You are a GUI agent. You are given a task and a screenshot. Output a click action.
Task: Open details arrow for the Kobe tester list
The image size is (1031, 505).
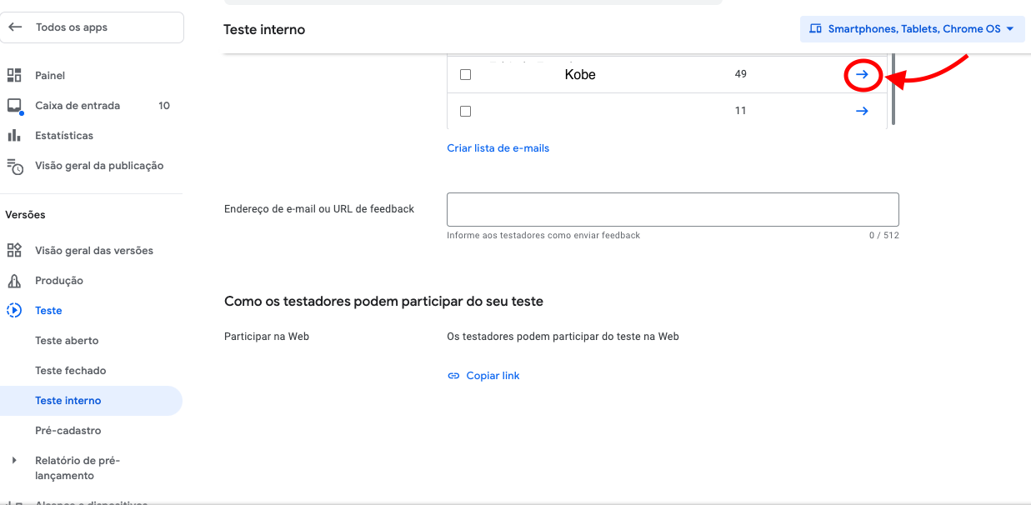point(862,74)
